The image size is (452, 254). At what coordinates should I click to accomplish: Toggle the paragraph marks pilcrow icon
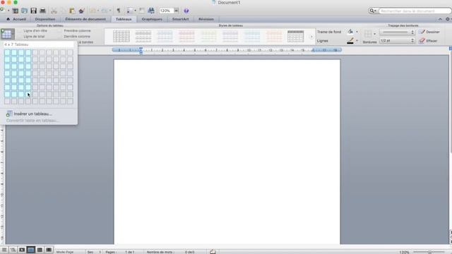click(118, 11)
